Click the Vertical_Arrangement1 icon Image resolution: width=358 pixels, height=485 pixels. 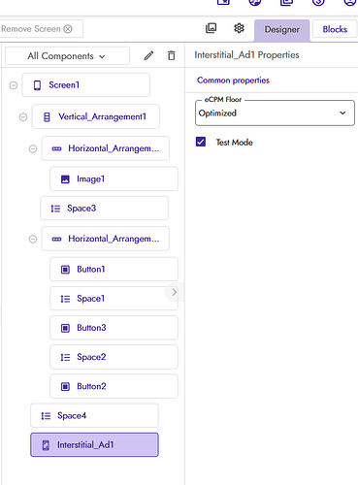(x=47, y=116)
